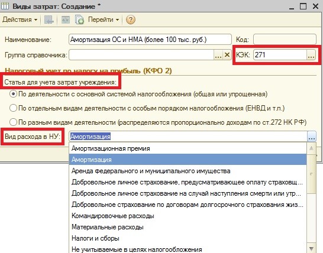Image resolution: width=323 pixels, height=253 pixels.
Task: Choose Командировочные расходы from list
Action: click(x=188, y=216)
